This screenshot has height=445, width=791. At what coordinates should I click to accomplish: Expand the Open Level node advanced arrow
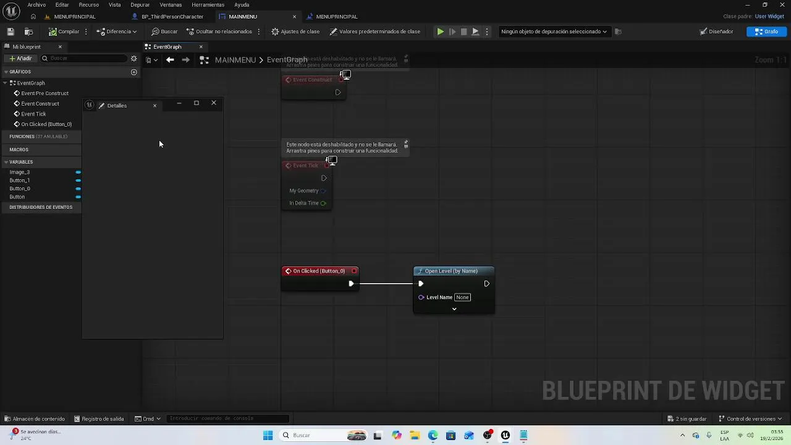pyautogui.click(x=454, y=308)
